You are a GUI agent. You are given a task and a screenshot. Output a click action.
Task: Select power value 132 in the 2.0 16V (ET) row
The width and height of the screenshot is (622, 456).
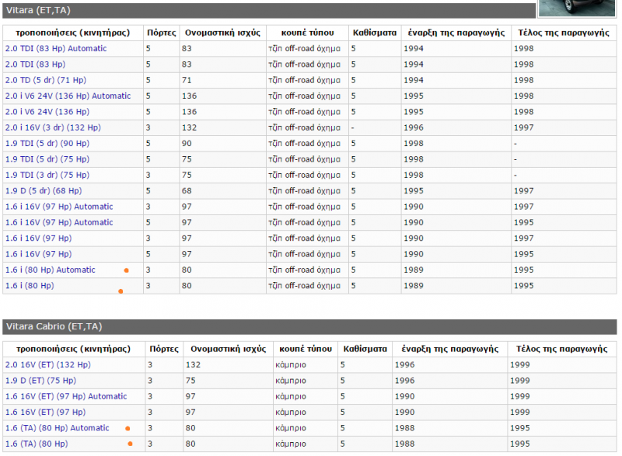(193, 365)
